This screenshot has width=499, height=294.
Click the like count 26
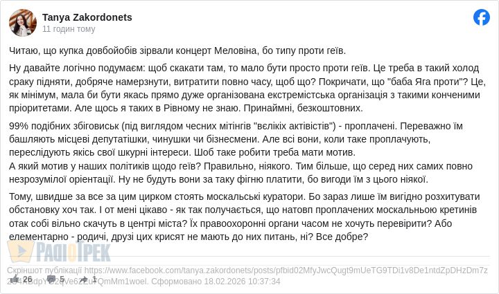click(x=28, y=279)
